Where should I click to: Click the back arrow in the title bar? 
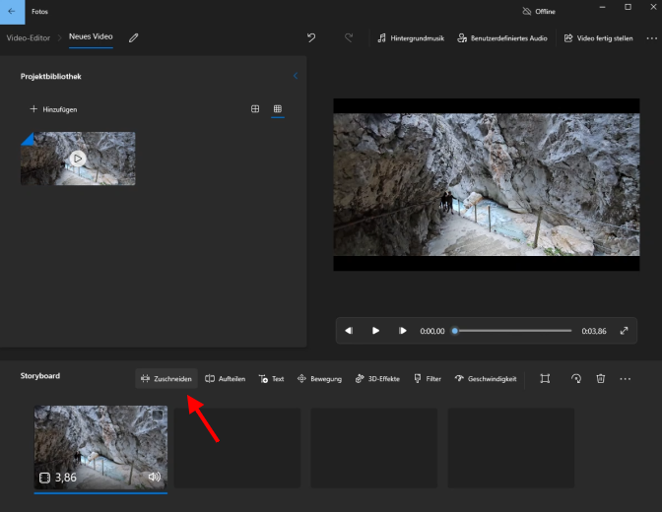pyautogui.click(x=11, y=11)
